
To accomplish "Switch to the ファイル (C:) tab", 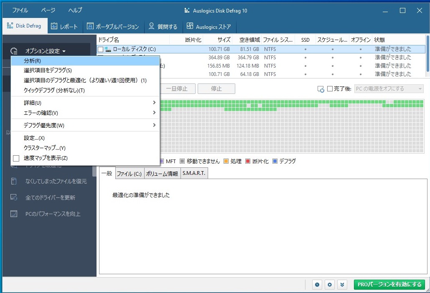I will coord(129,174).
